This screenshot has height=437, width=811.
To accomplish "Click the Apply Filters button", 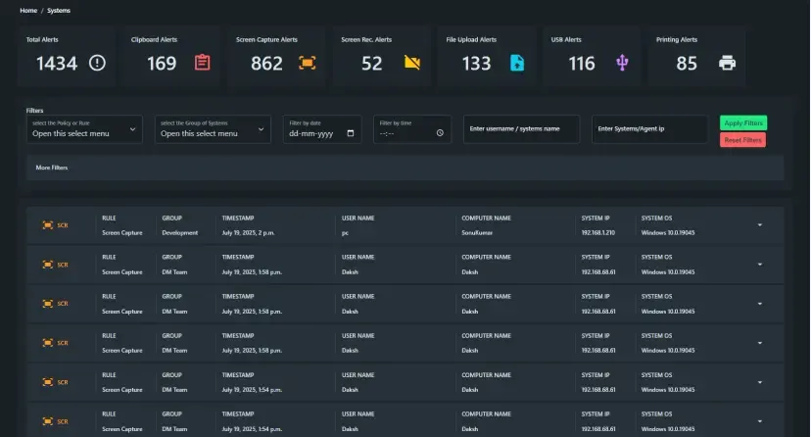I will point(743,123).
